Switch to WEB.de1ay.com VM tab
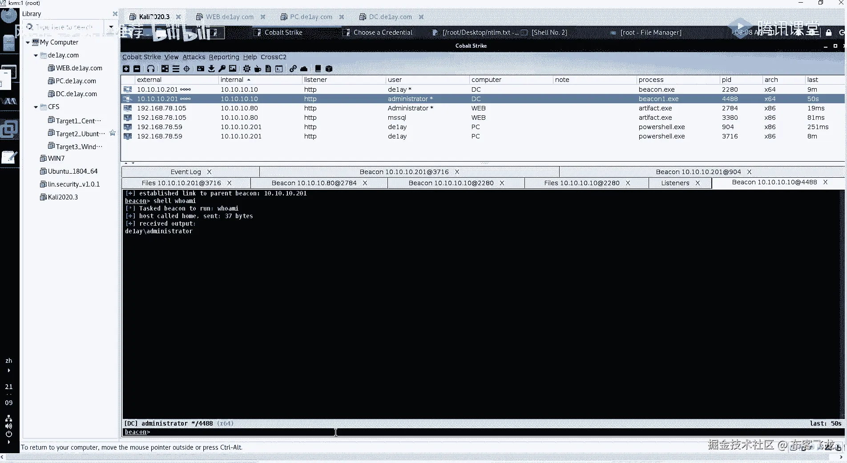Screen dimensions: 847x463 coord(230,17)
